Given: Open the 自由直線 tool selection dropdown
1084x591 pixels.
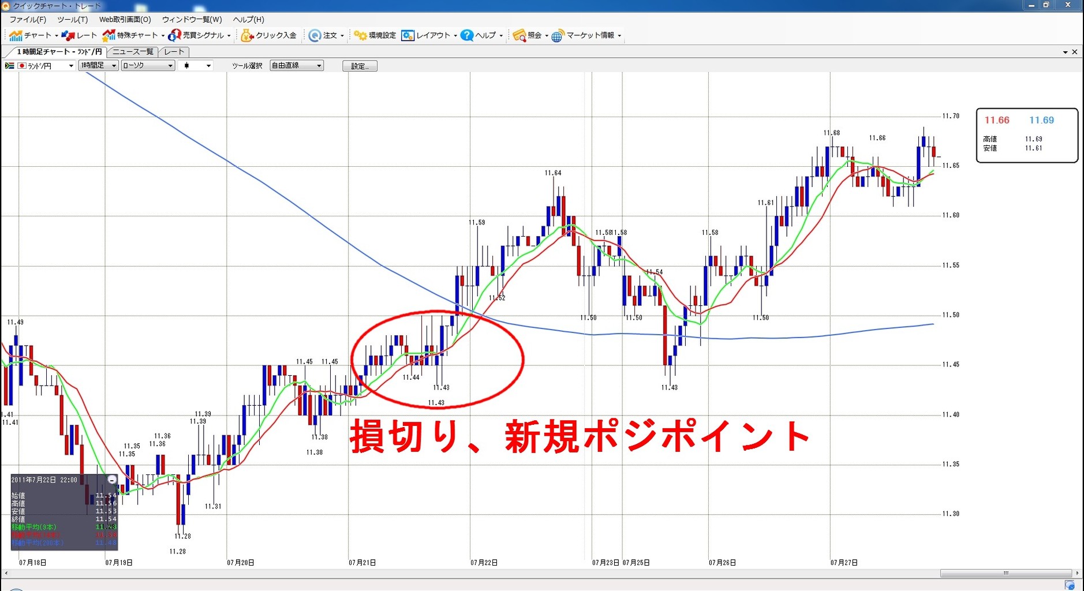Looking at the screenshot, I should point(297,66).
